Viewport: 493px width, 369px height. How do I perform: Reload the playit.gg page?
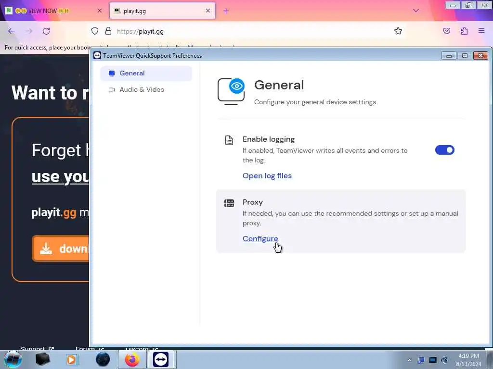point(46,31)
